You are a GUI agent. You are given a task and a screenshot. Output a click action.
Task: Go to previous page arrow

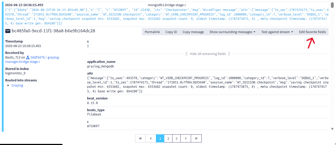click(x=151, y=138)
